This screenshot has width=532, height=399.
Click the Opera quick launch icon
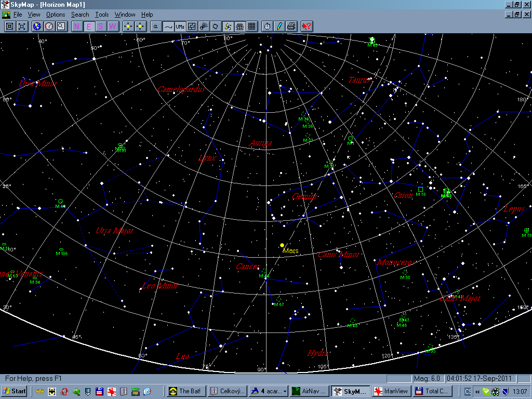pyautogui.click(x=64, y=392)
